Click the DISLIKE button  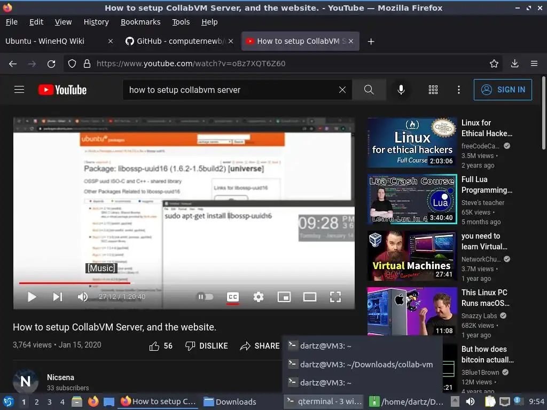point(207,346)
